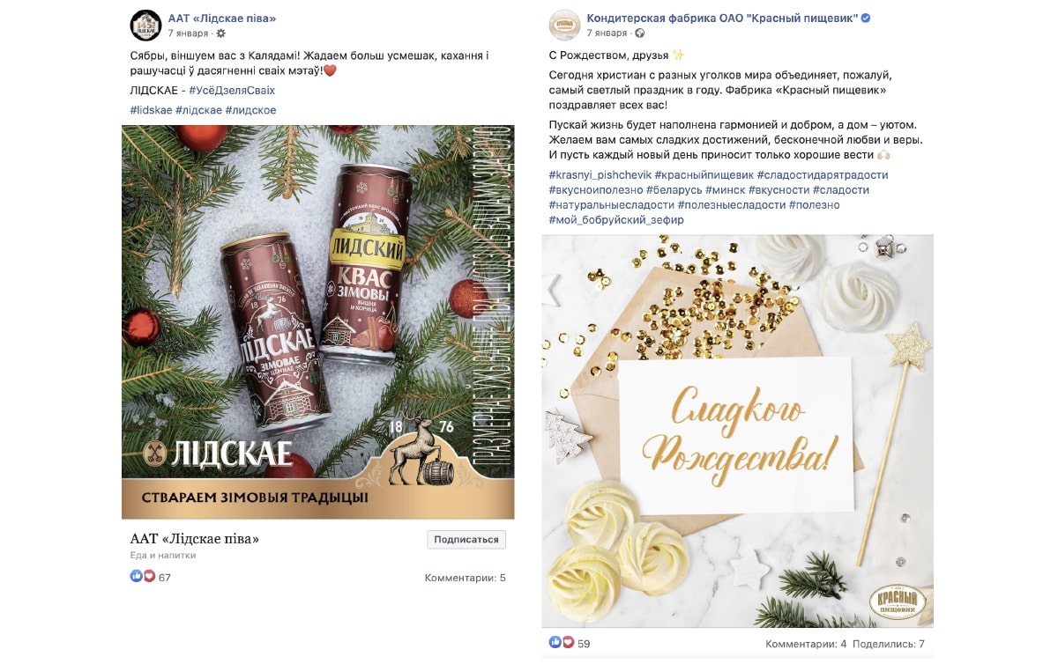
Task: Open the #УсёДзеляСваіх hashtag
Action: (x=232, y=90)
